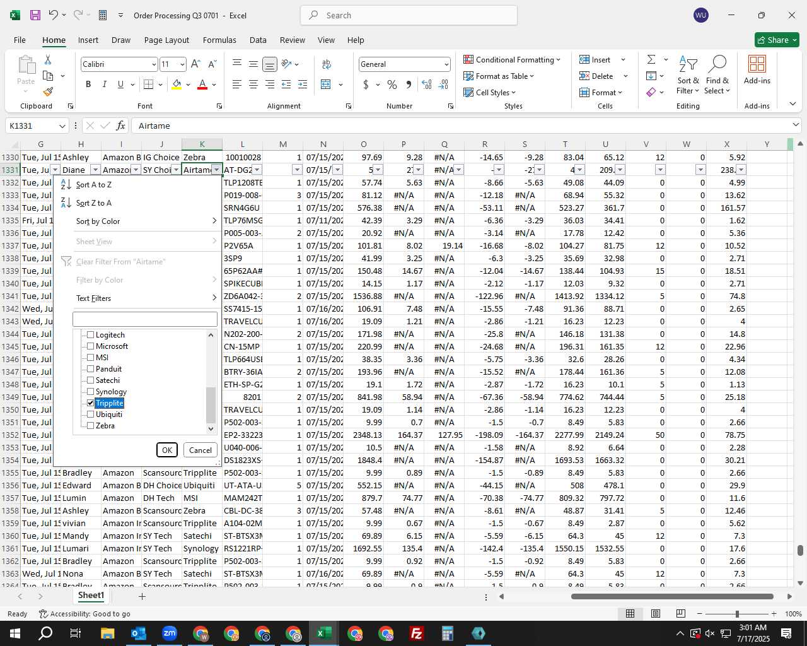Viewport: 807px width, 646px height.
Task: Click Center align icon
Action: tap(253, 85)
